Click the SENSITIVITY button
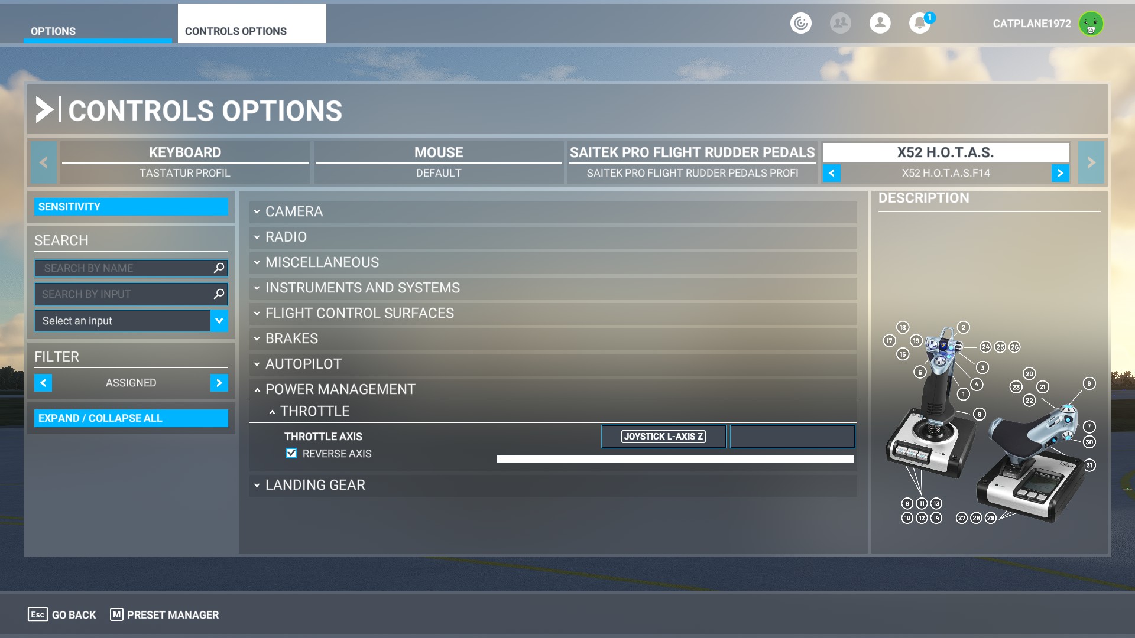1135x638 pixels. point(131,207)
